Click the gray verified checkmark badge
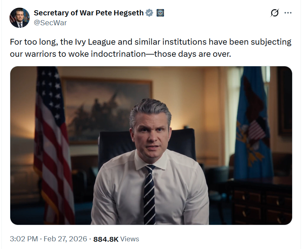Viewport: 302px width, 249px height. 149,13
